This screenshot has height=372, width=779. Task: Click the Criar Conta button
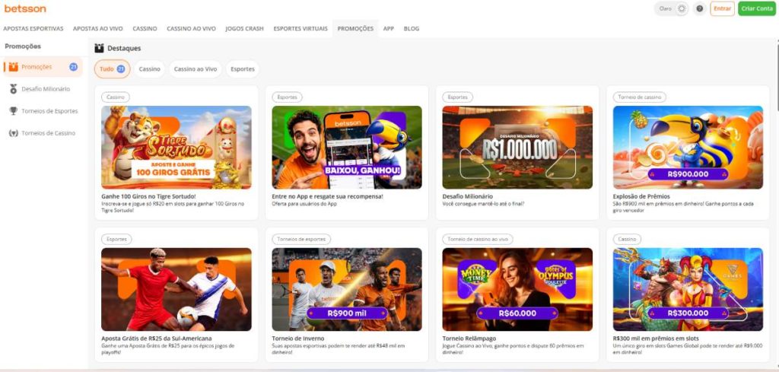tap(757, 8)
